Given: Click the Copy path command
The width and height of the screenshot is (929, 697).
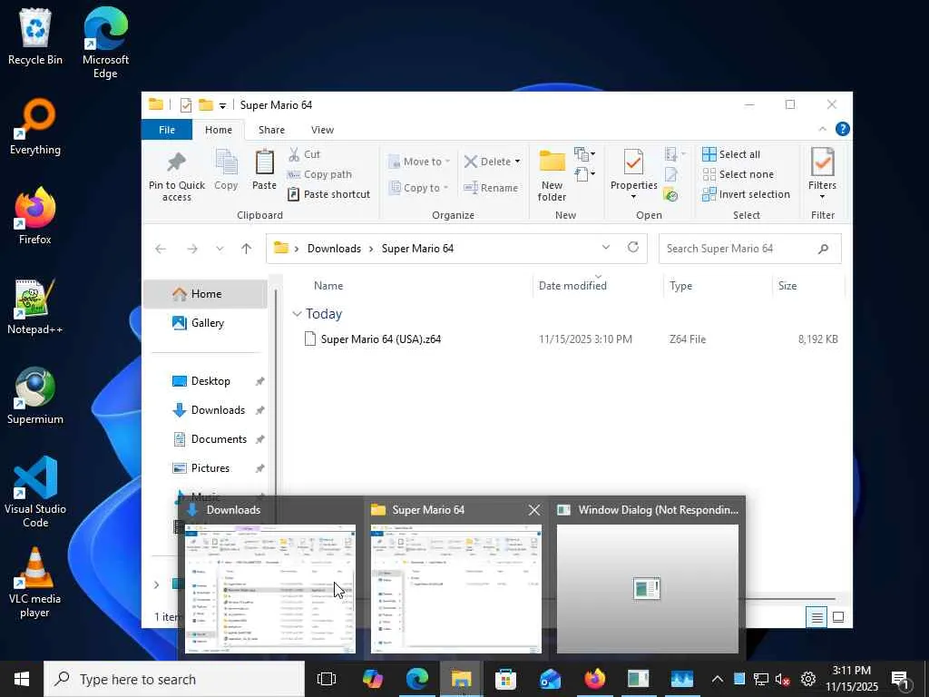Looking at the screenshot, I should [320, 174].
